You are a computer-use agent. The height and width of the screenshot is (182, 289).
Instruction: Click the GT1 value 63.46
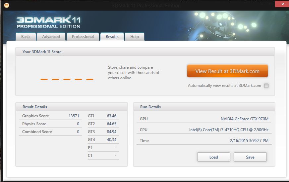(111, 116)
